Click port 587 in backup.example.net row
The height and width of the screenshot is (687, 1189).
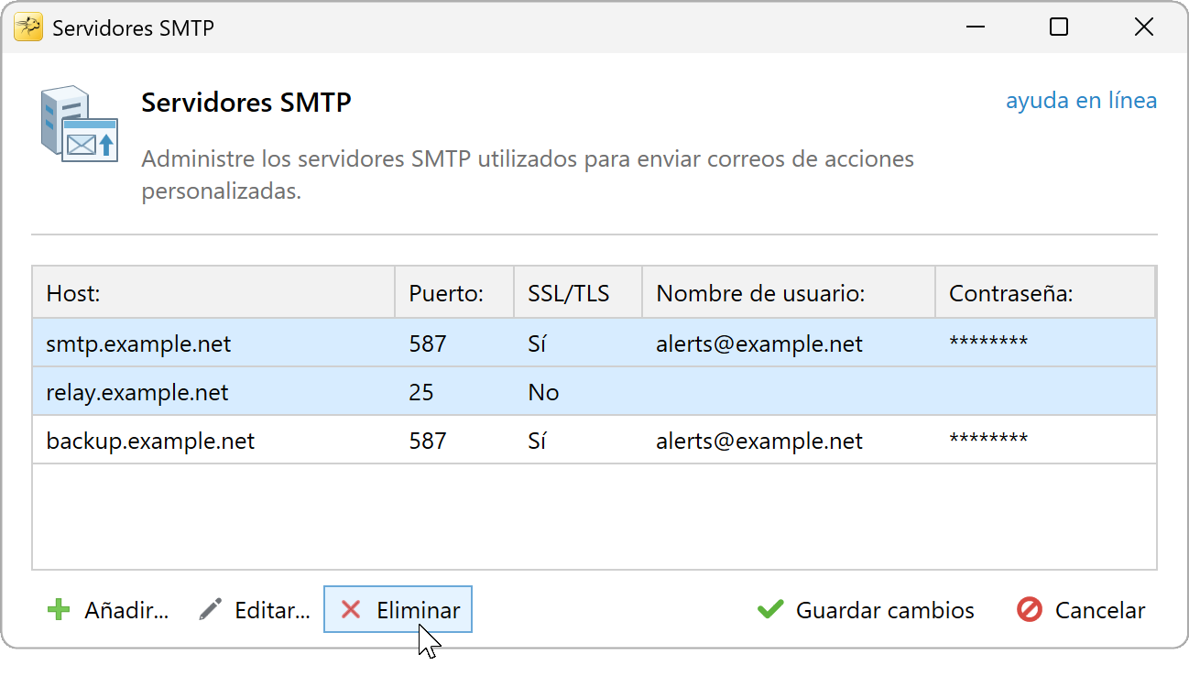428,442
